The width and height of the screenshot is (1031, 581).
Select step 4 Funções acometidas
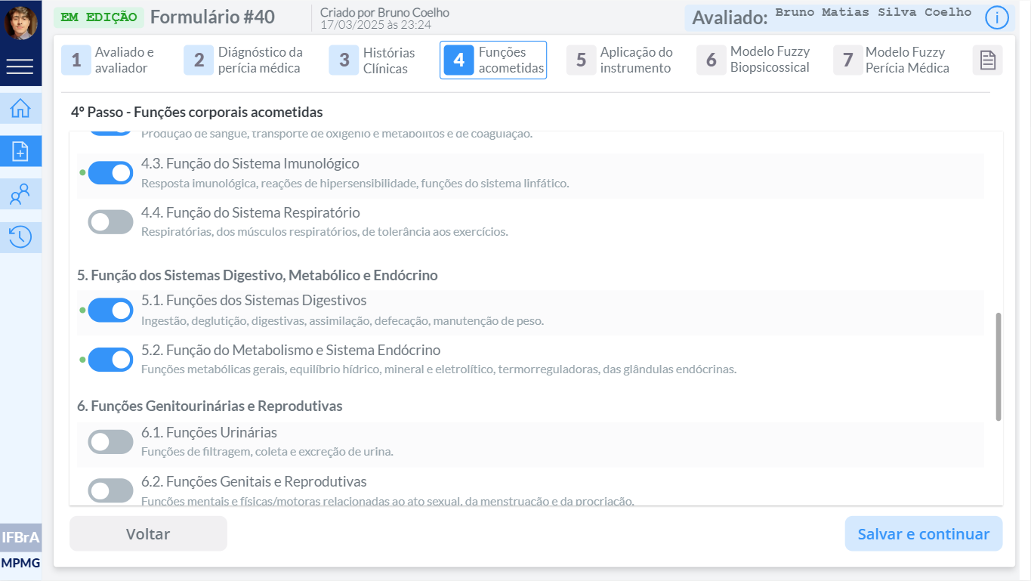coord(493,60)
